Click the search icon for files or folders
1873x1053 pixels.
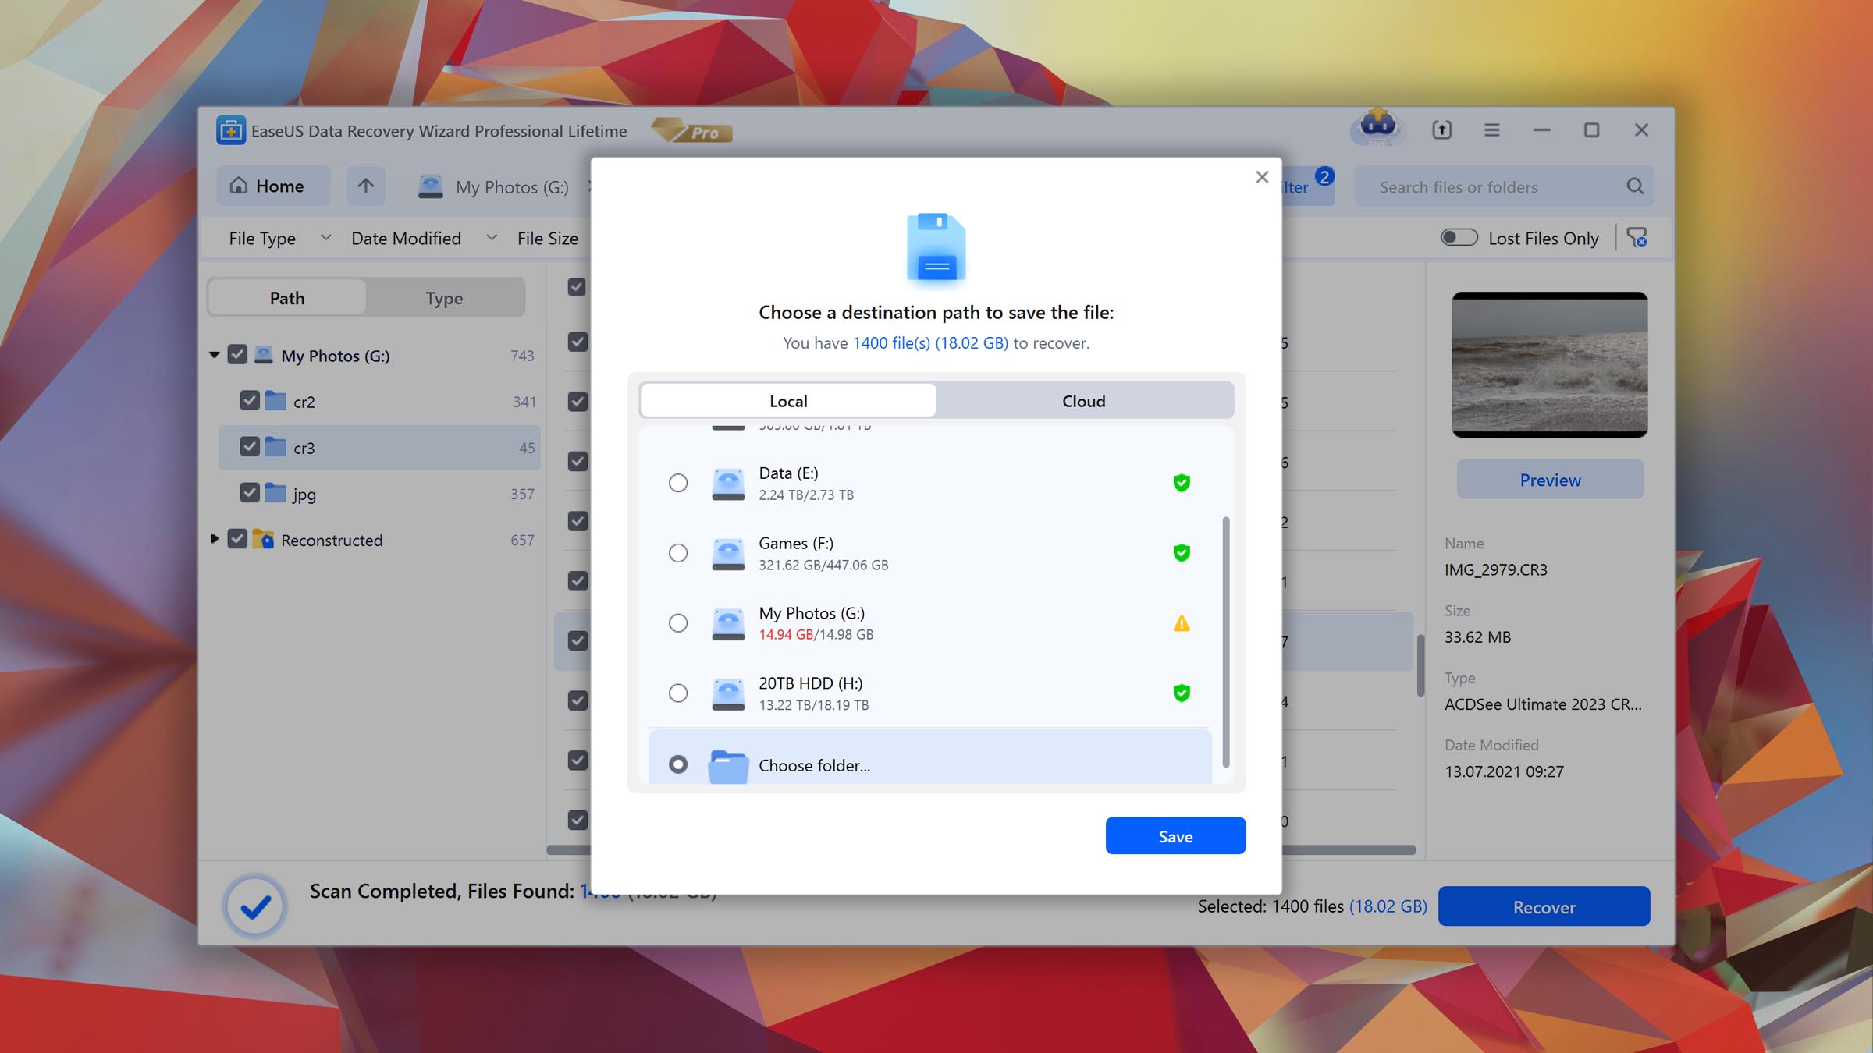pos(1637,186)
